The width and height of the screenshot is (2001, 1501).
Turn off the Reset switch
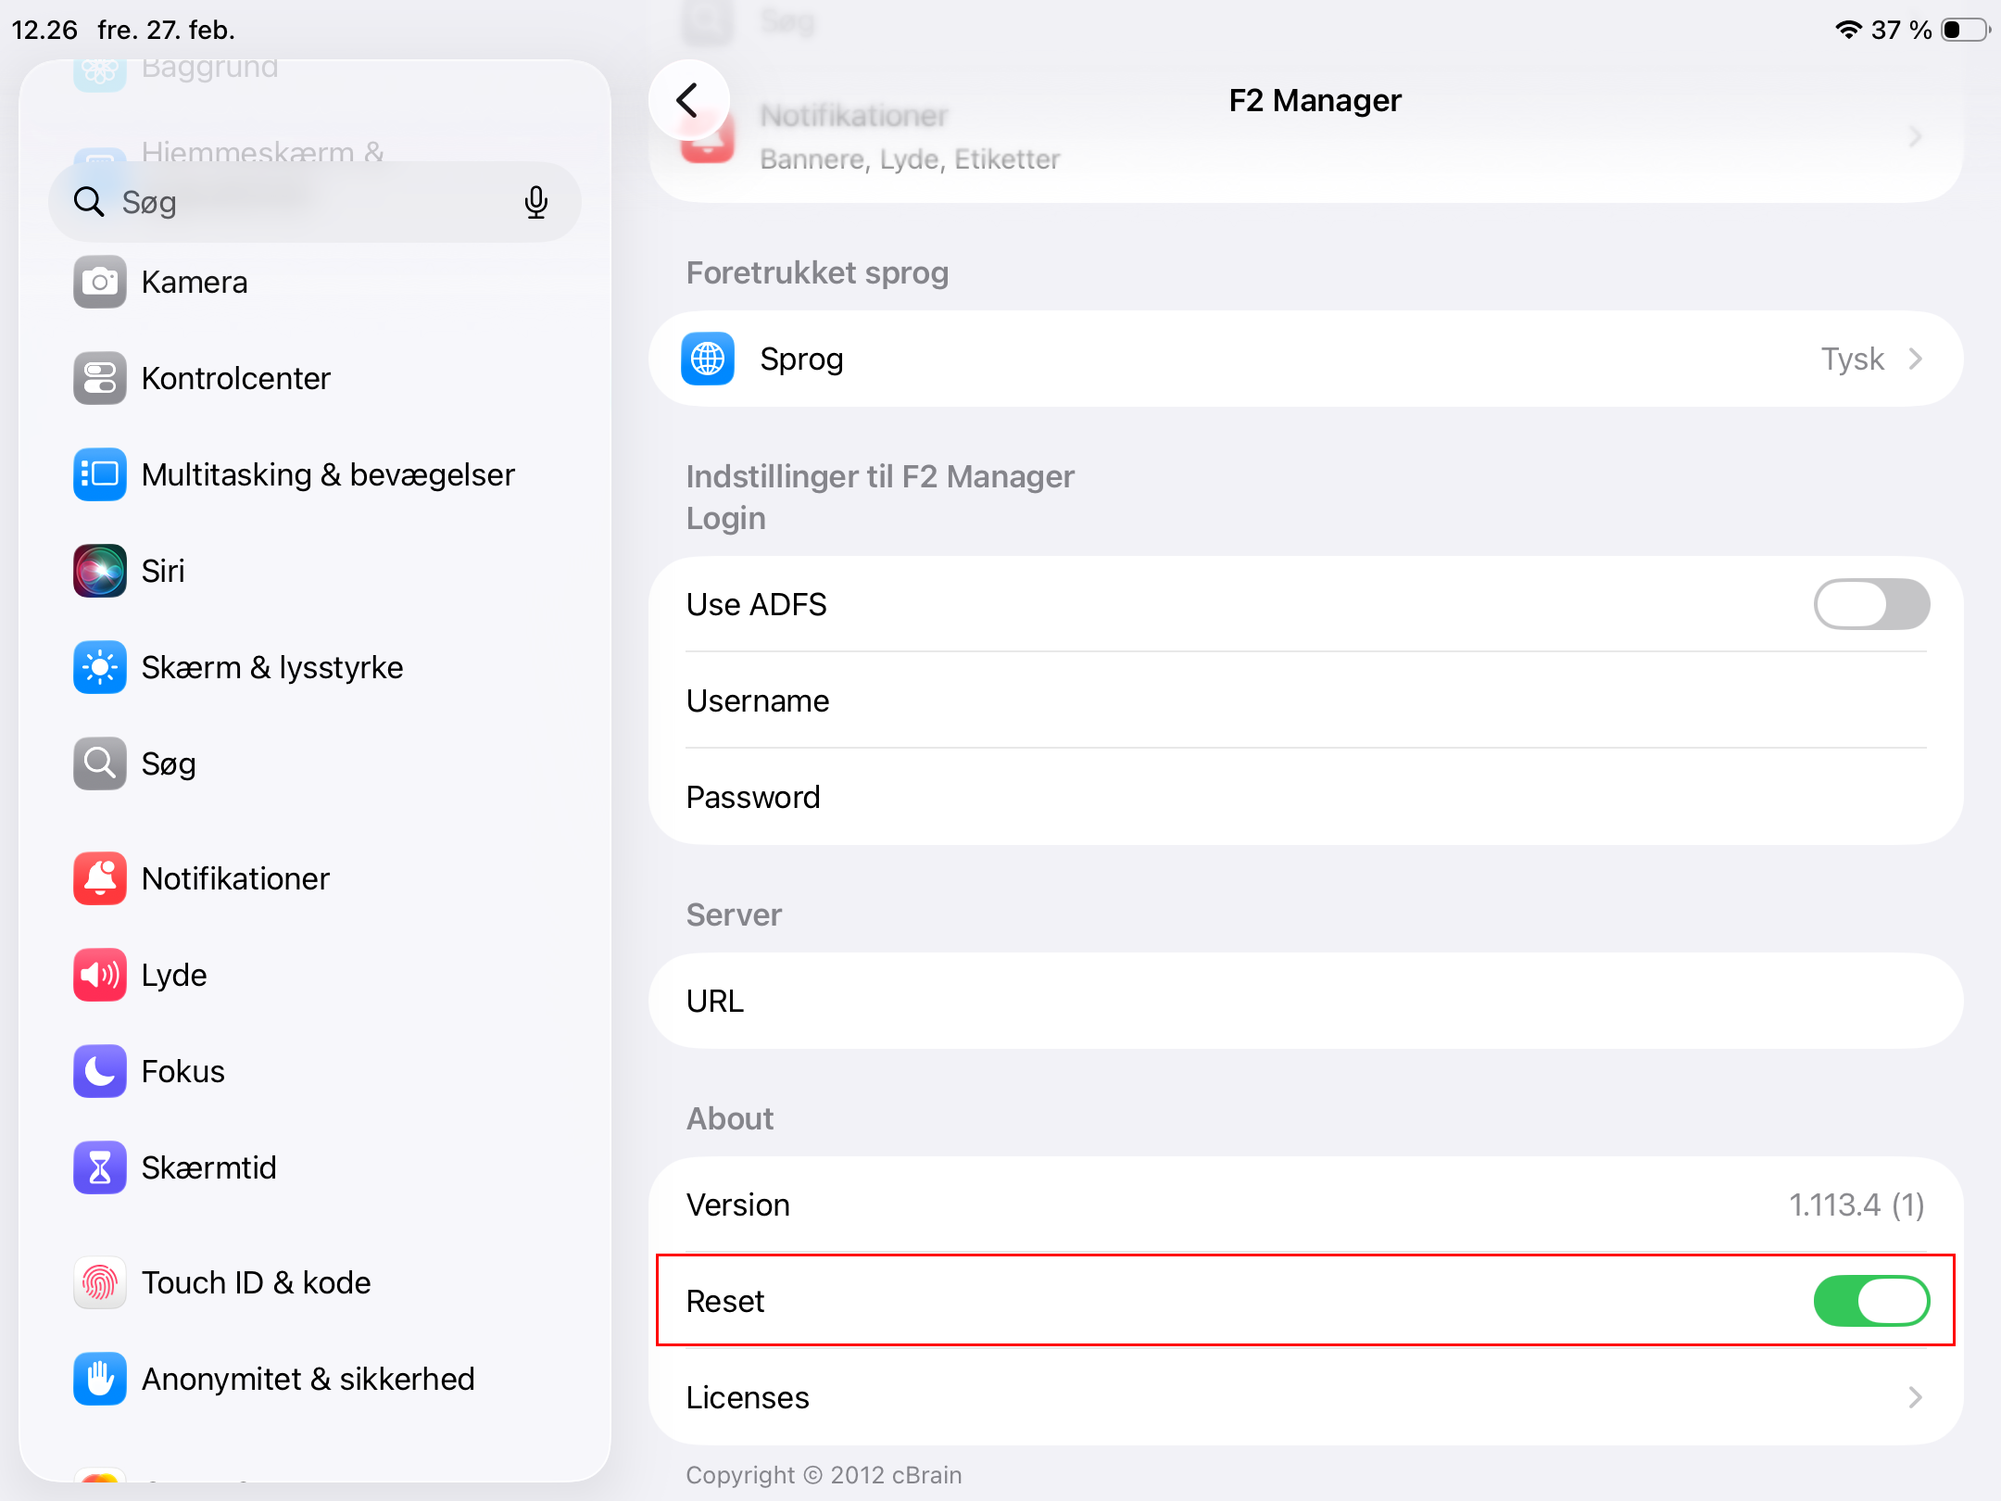point(1871,1301)
